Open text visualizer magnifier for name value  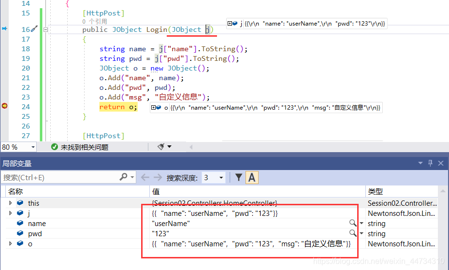(353, 223)
